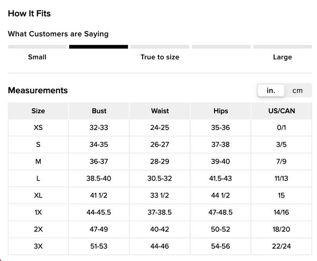This screenshot has height=261, width=317.
Task: Click the Small end fit bar segment
Action: click(37, 47)
